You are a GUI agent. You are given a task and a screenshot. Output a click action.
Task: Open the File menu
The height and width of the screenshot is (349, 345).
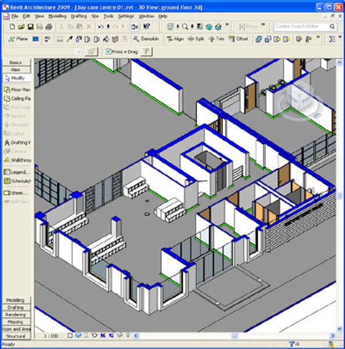tap(15, 16)
